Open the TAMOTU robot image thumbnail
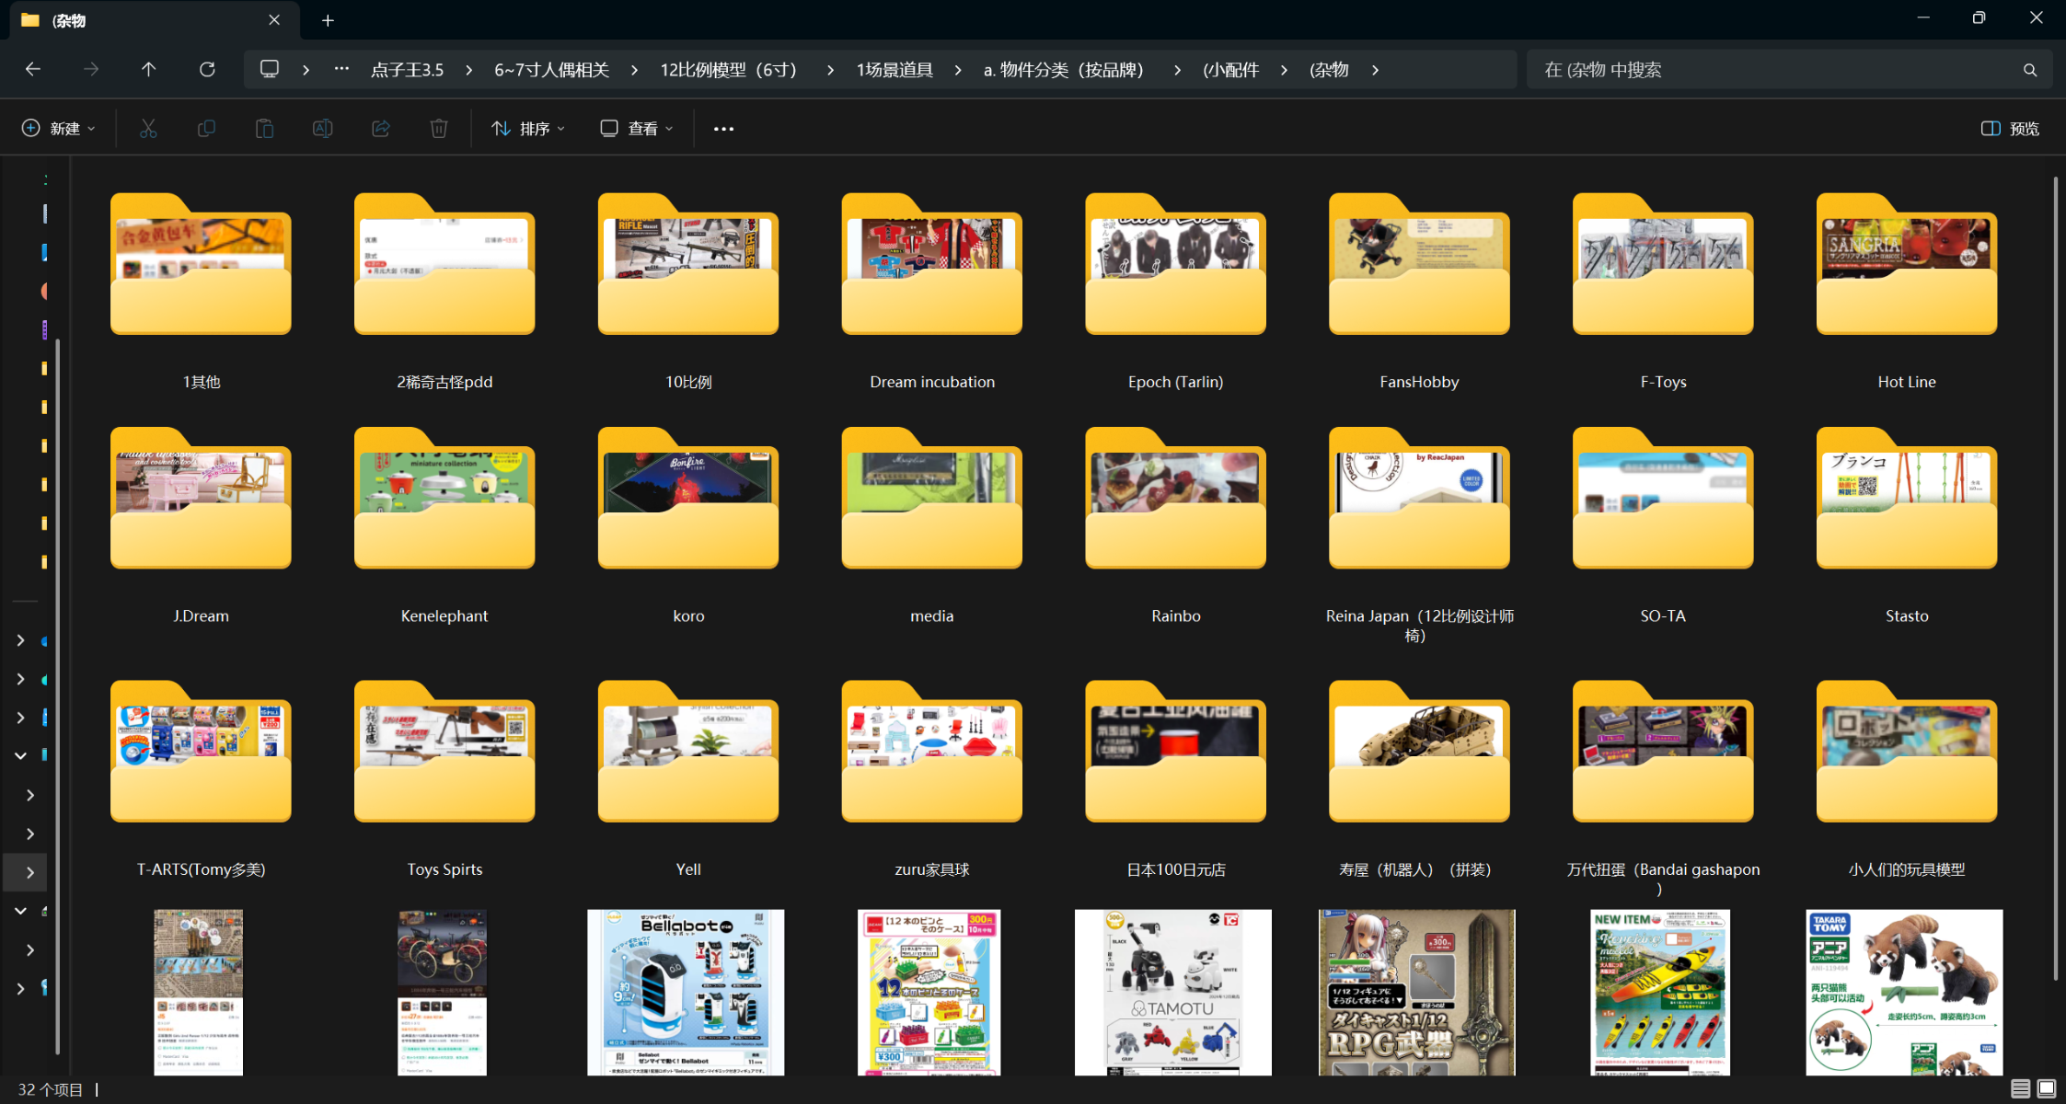Screen dimensions: 2066x1104 click(x=1173, y=992)
